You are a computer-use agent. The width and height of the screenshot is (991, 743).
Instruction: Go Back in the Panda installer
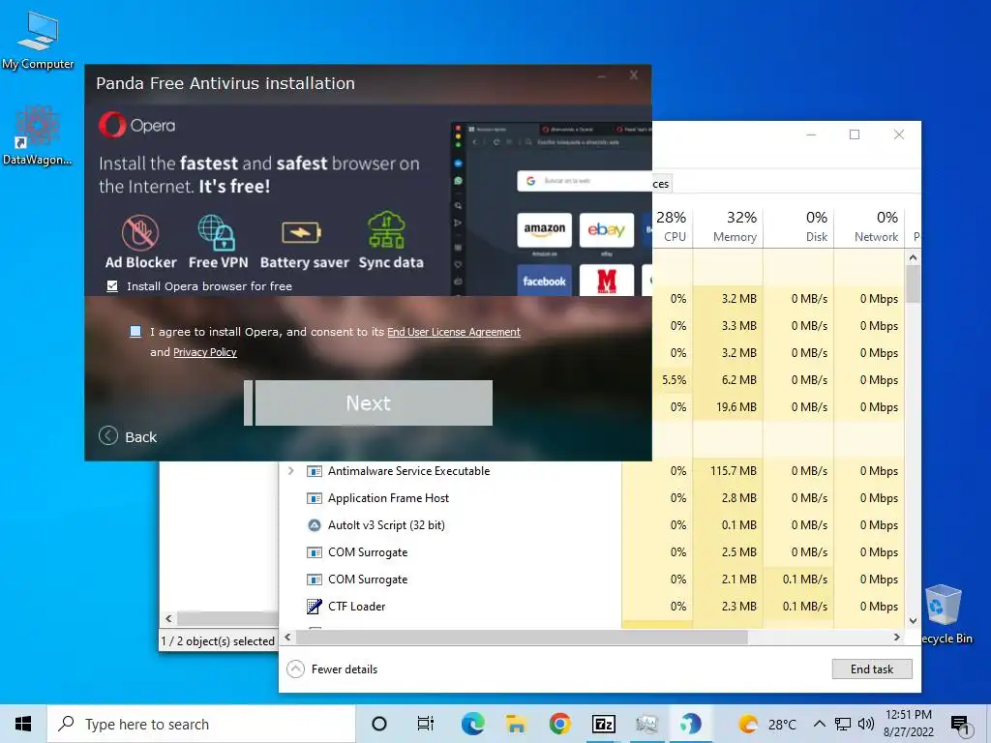(128, 436)
